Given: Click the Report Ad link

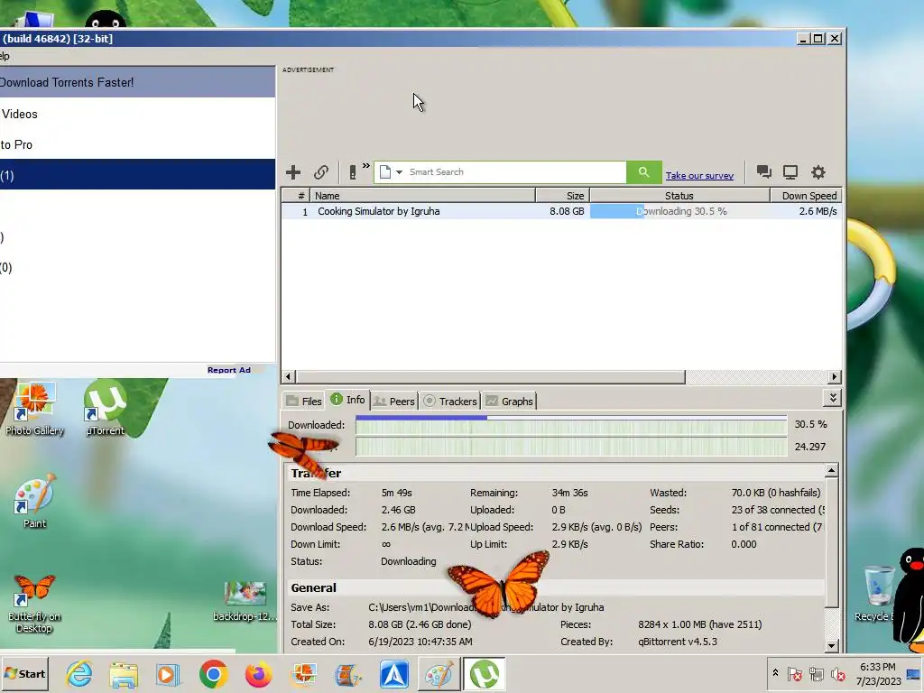Looking at the screenshot, I should click(x=228, y=370).
